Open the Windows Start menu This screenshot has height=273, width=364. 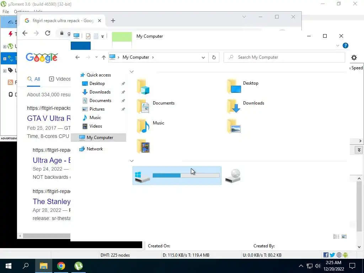coord(9,266)
